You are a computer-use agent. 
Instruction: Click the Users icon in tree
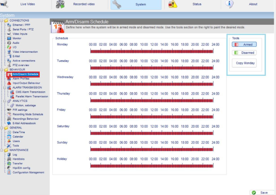pyautogui.click(x=9, y=141)
